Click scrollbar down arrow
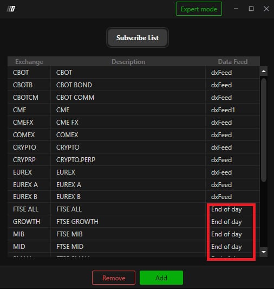Screen dimensions: 274x289 click(264, 252)
